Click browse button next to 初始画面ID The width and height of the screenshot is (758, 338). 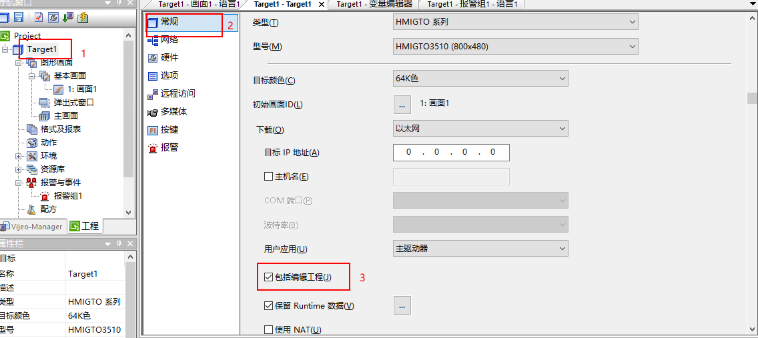pyautogui.click(x=402, y=104)
